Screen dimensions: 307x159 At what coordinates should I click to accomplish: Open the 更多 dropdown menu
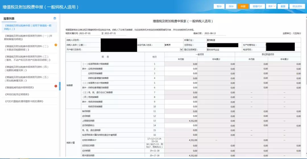point(271,6)
